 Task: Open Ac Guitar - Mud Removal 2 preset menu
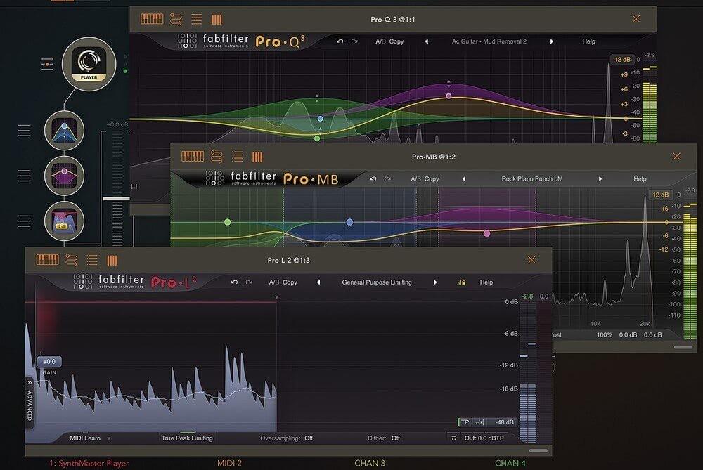pos(489,41)
